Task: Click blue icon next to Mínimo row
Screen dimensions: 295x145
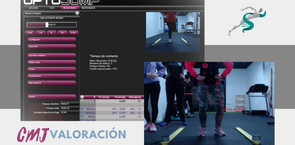Action: (x=82, y=109)
